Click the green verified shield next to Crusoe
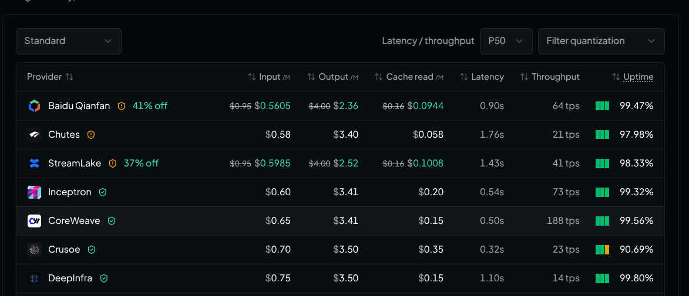The height and width of the screenshot is (296, 689). 92,250
